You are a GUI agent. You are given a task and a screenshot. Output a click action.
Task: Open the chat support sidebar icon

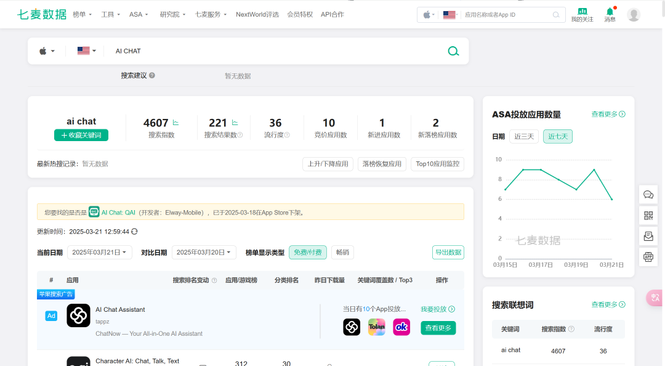648,195
